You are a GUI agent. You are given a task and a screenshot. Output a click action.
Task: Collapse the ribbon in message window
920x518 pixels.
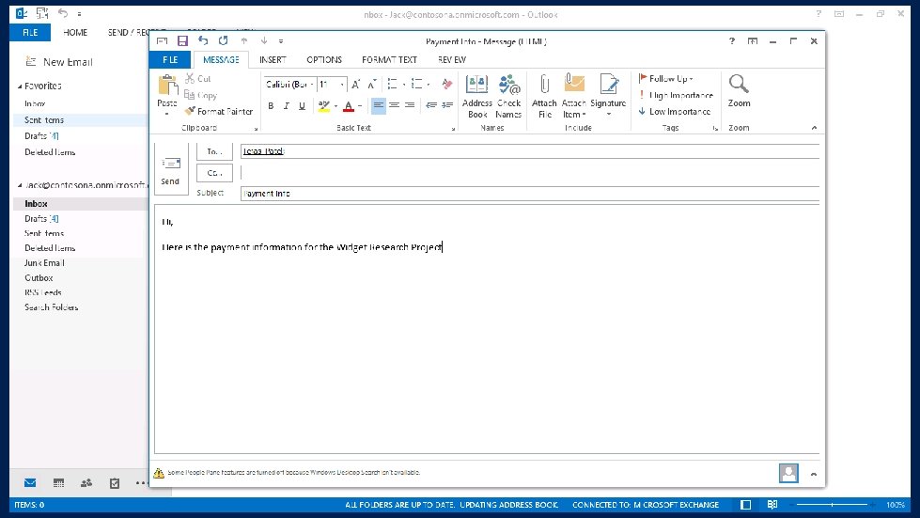point(814,127)
